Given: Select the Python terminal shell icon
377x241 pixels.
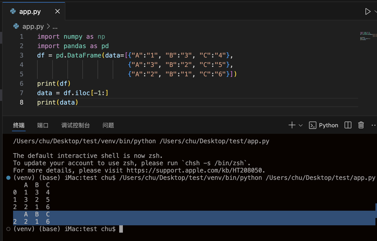Looking at the screenshot, I should point(312,125).
